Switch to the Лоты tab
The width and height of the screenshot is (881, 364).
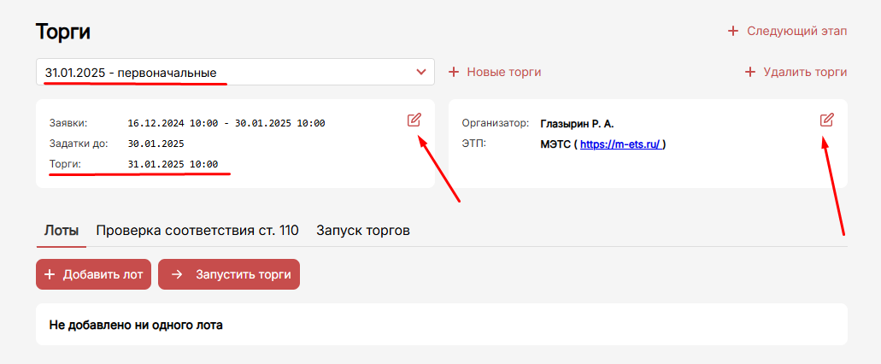[x=62, y=231]
